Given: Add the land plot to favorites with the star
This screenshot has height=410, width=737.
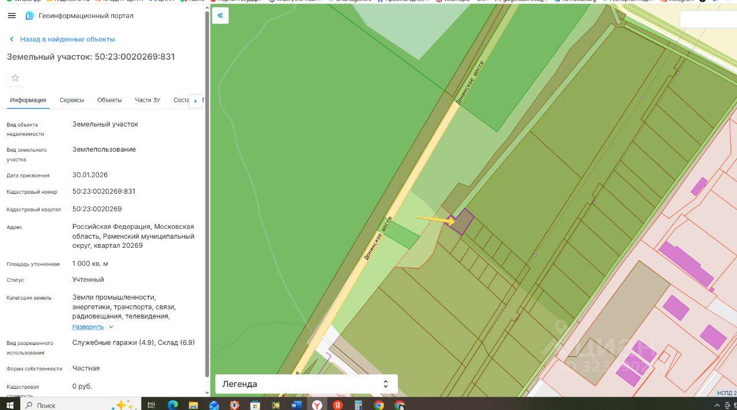Looking at the screenshot, I should tap(15, 78).
